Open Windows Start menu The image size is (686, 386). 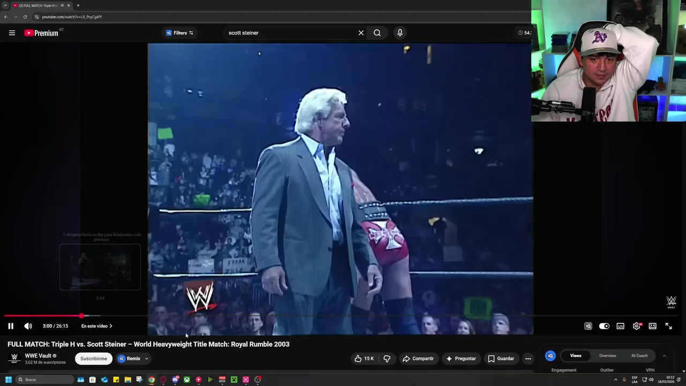(8, 380)
